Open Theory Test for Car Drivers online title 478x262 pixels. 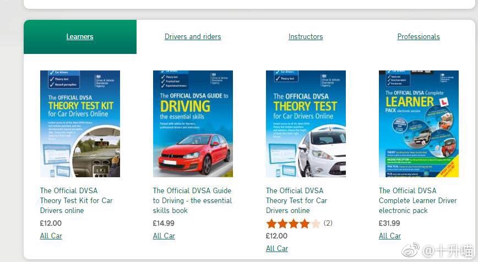click(x=296, y=200)
